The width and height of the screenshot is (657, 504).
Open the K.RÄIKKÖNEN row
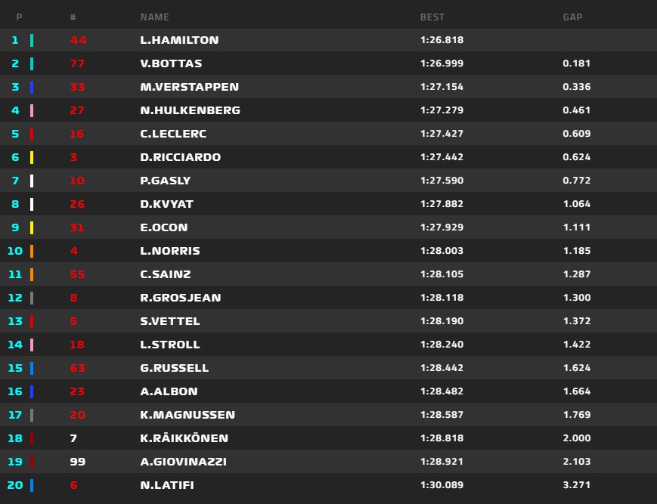point(328,438)
